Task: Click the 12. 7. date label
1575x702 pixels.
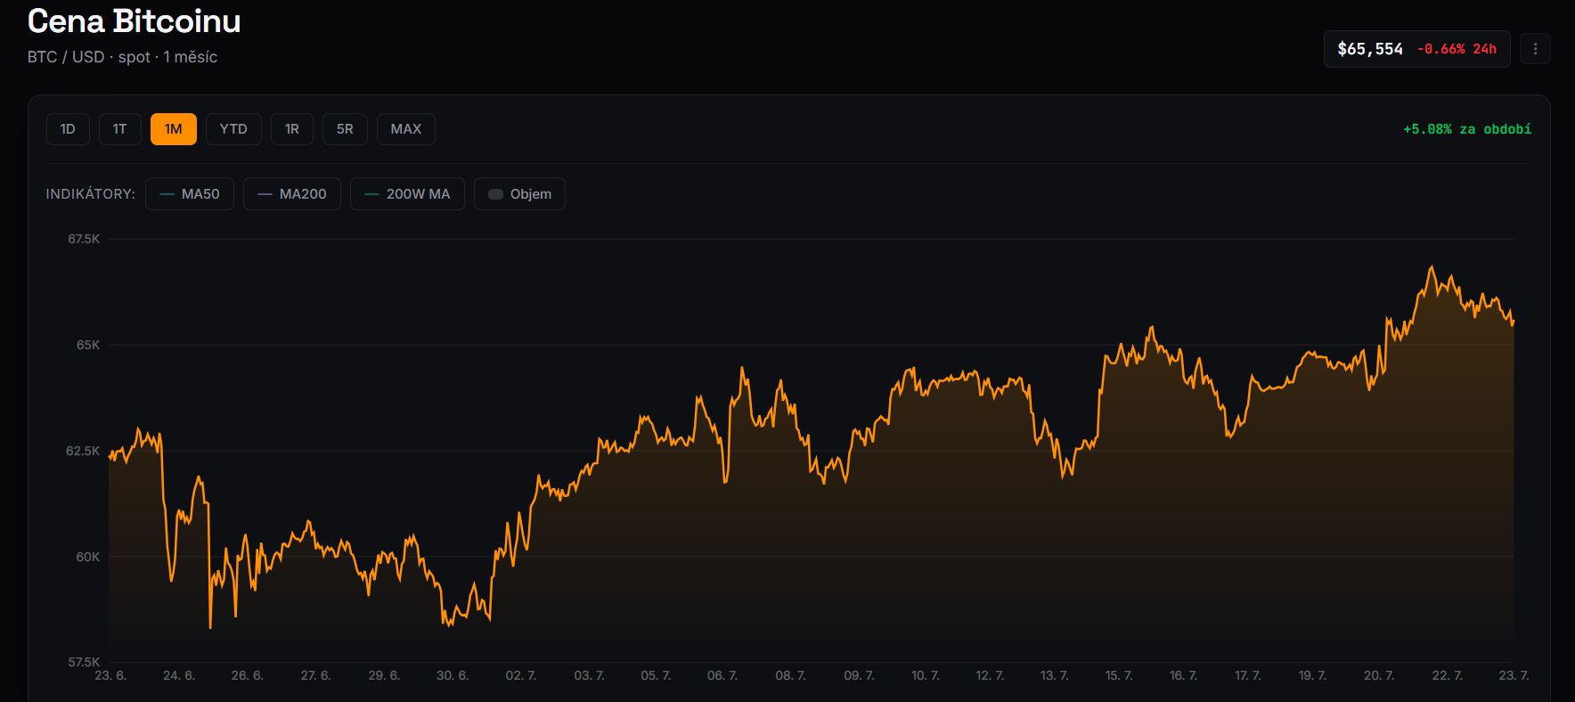Action: point(990,675)
